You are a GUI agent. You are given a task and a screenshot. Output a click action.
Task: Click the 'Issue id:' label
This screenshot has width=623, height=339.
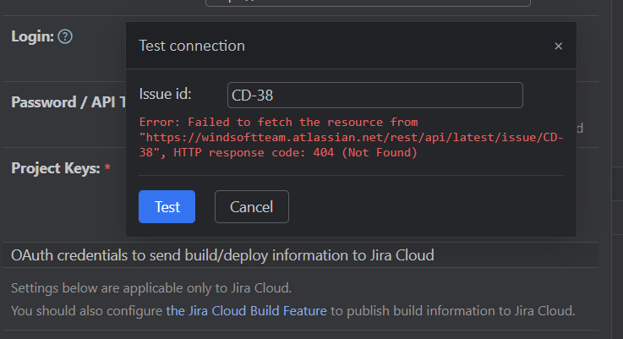click(x=166, y=94)
